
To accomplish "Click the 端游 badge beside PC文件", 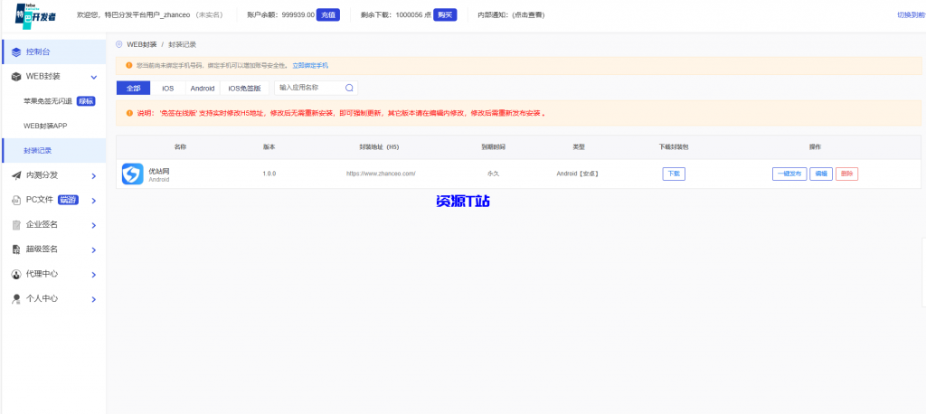I will tap(69, 200).
